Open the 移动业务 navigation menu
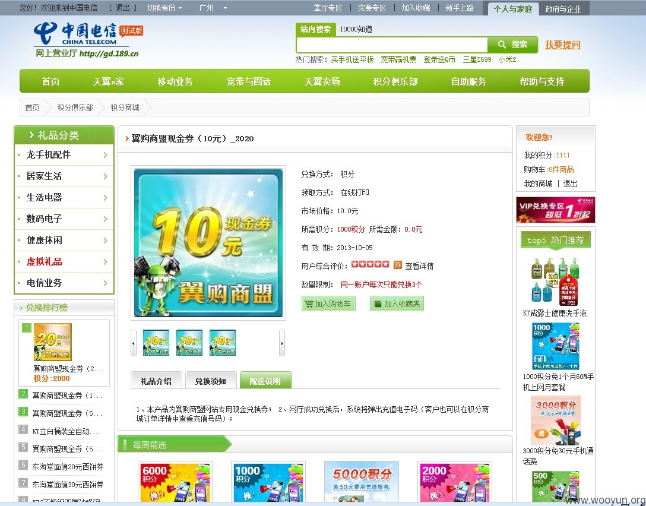Viewport: 646px width, 506px height. 175,81
